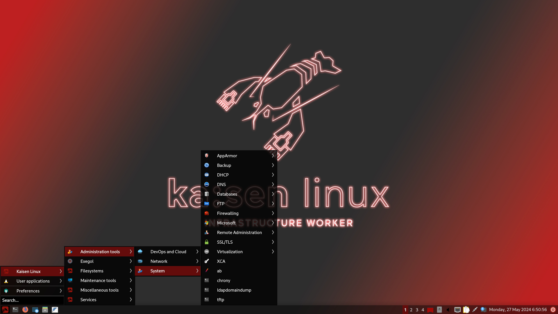Open the removable media eject tray icon
558x314 pixels.
coord(439,310)
